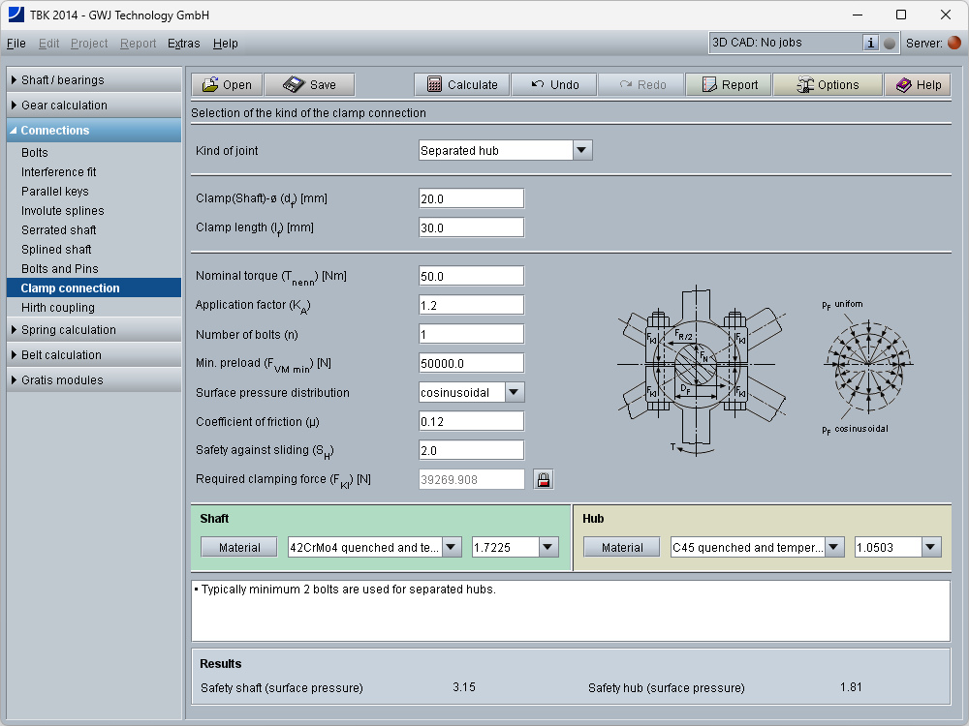Click the hub Material button
Image resolution: width=969 pixels, height=726 pixels.
point(622,547)
